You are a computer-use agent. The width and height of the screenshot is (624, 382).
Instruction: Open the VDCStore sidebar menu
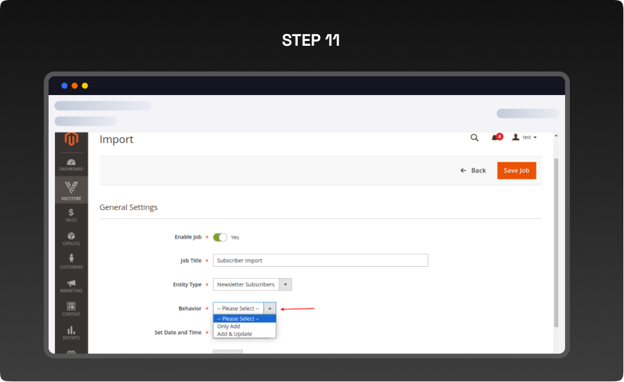click(x=71, y=189)
